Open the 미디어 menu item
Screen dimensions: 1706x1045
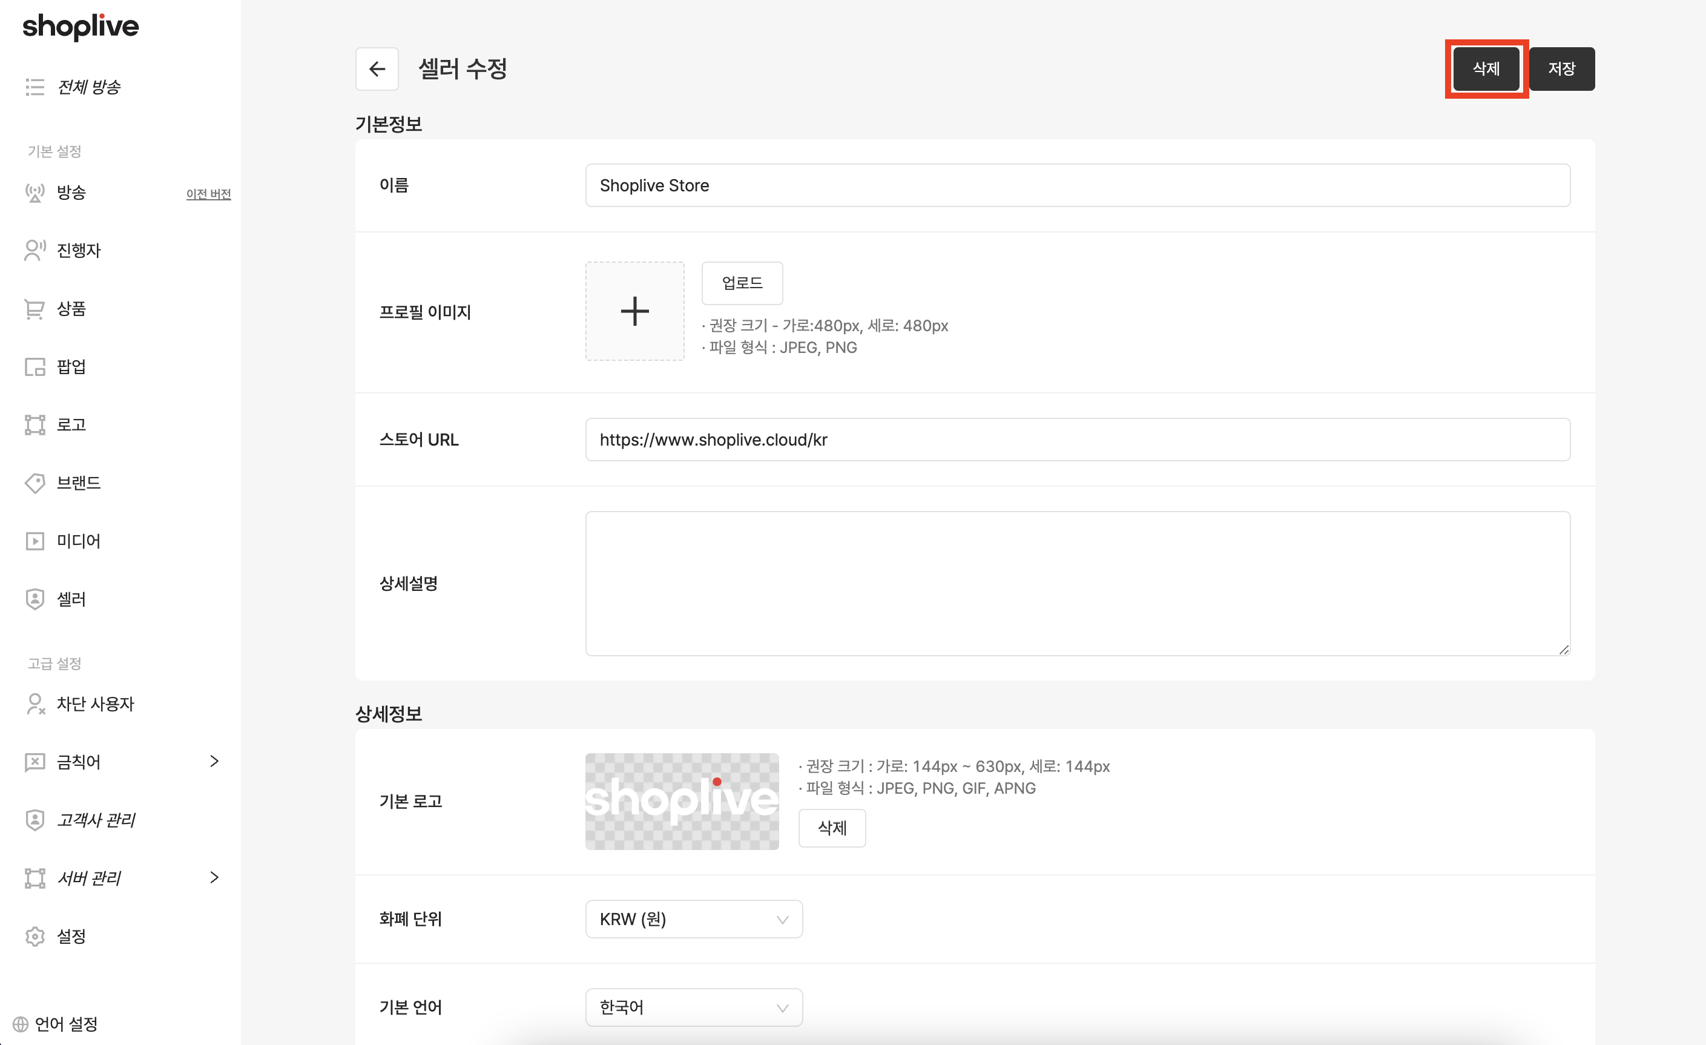tap(79, 541)
